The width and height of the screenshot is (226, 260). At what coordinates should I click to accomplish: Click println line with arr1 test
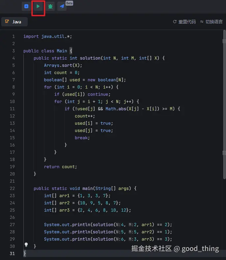(108, 224)
